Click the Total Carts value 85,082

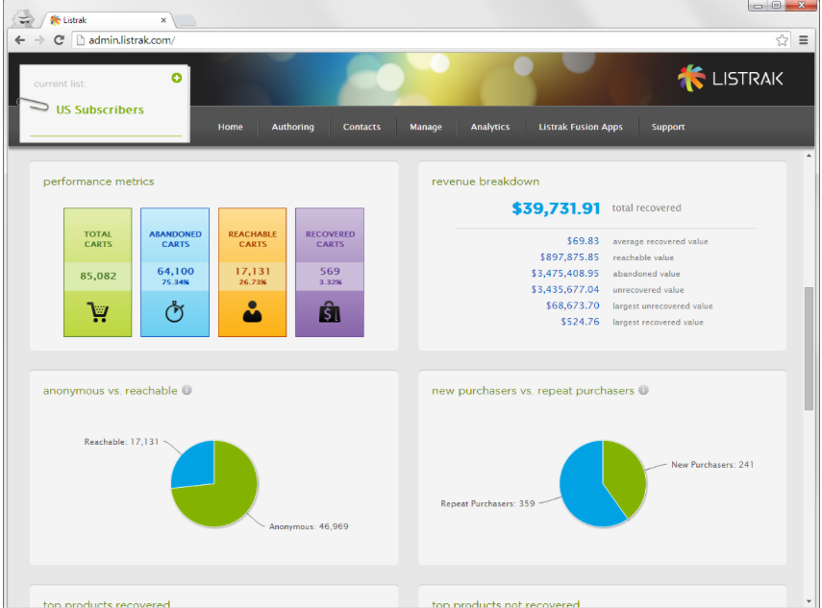(x=98, y=276)
